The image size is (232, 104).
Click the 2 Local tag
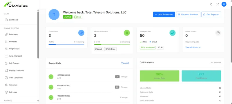(99, 49)
